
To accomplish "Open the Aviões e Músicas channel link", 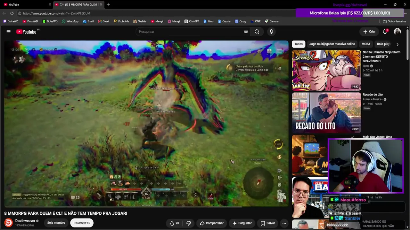I will tap(373, 99).
